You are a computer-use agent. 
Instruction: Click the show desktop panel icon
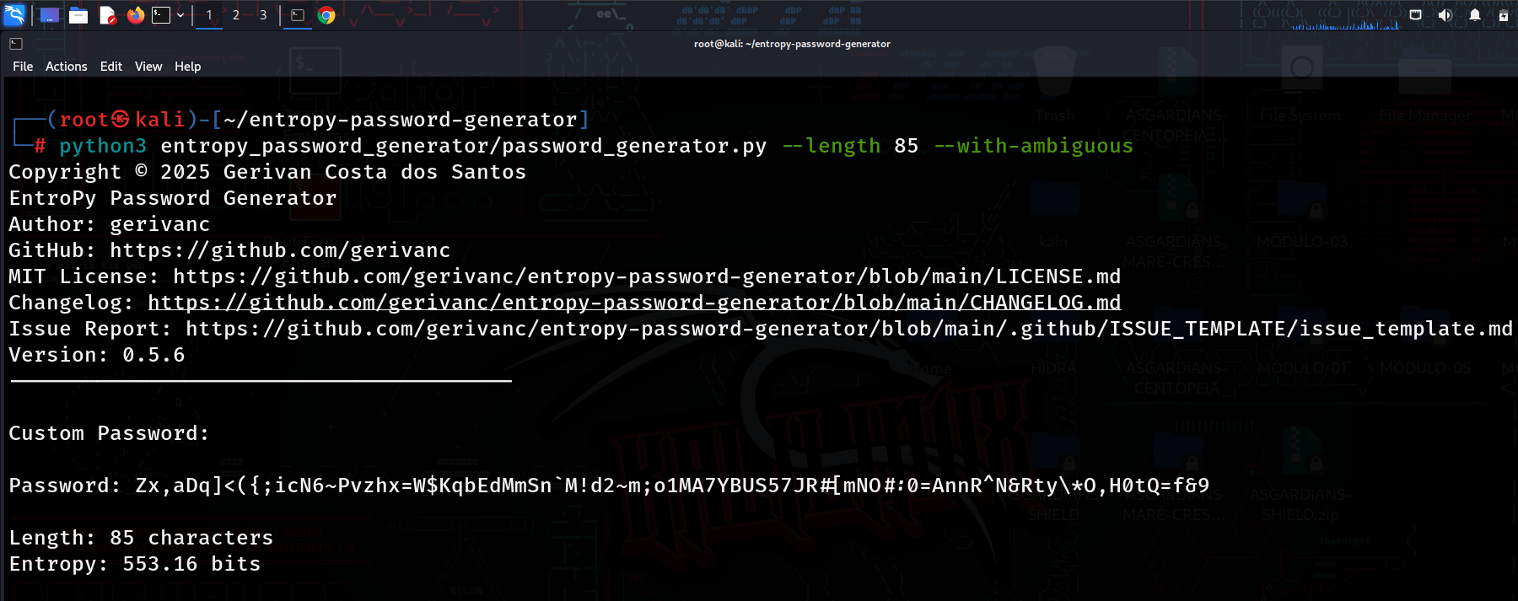click(x=50, y=15)
